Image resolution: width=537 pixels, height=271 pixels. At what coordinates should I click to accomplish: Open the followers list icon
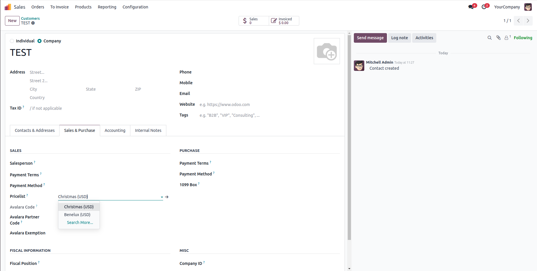tap(507, 38)
